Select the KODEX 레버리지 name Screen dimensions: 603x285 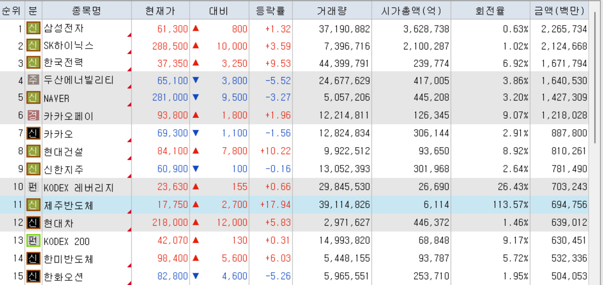79,187
